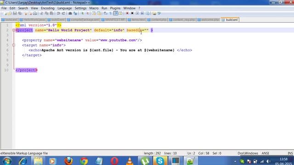294x165 pixels.
Task: Open the View menu
Action: pyautogui.click(x=34, y=8)
